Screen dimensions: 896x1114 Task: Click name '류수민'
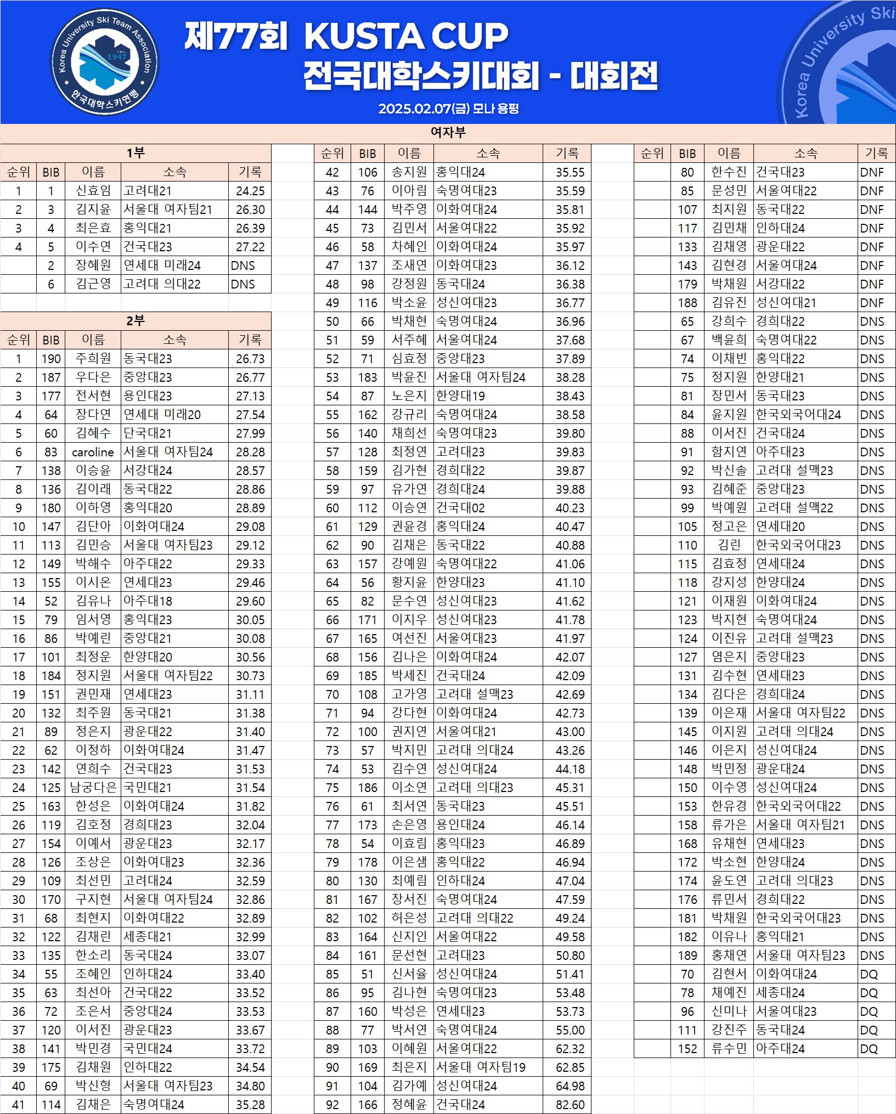coord(729,1049)
